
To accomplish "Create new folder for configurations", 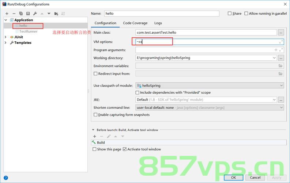I will [56, 14].
